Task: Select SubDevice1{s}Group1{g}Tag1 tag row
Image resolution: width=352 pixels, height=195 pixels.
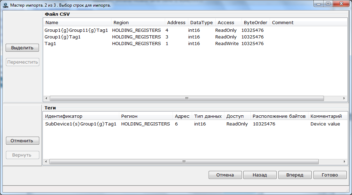Action: pyautogui.click(x=195, y=124)
